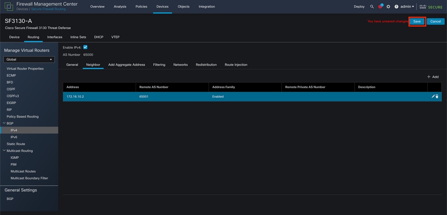Screen dimensions: 447x215
Task: Select the Neighbor sub-tab
Action: [93, 65]
